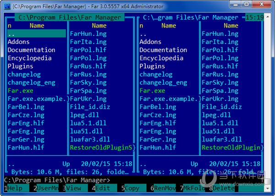
Task: Select FarHun.hlf in right panel
Action: tap(158, 147)
